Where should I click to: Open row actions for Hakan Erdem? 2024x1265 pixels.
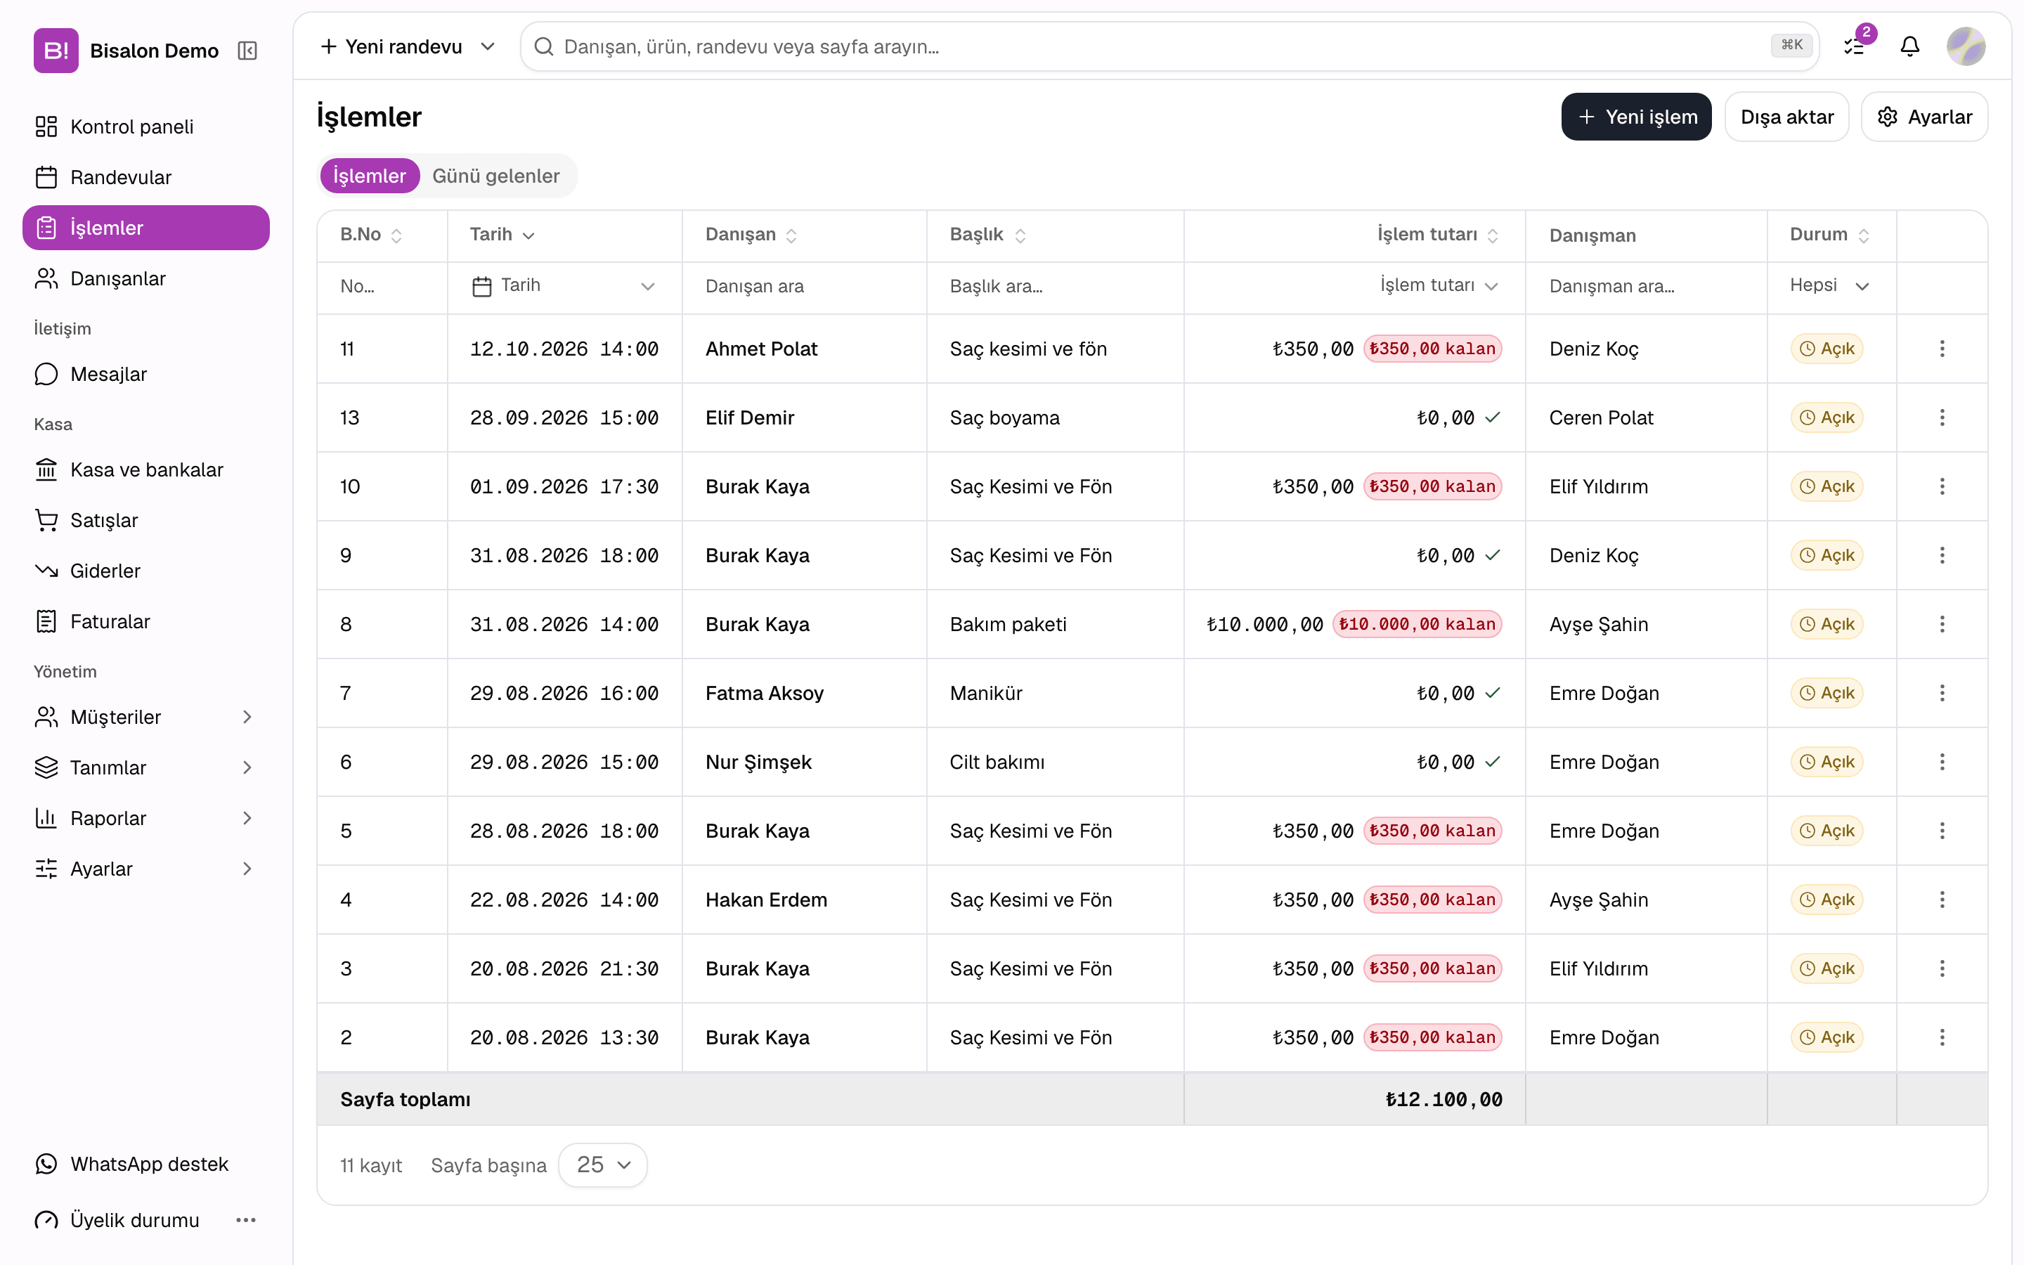click(x=1941, y=900)
